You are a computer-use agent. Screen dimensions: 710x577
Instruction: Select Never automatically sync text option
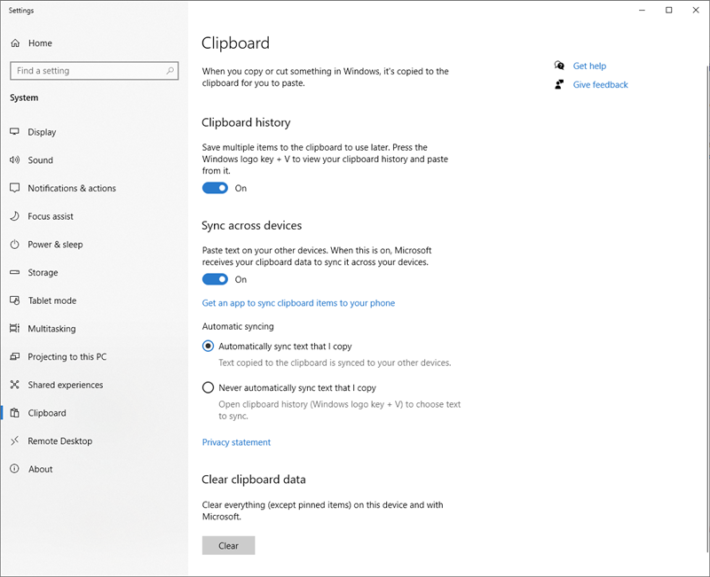(209, 387)
